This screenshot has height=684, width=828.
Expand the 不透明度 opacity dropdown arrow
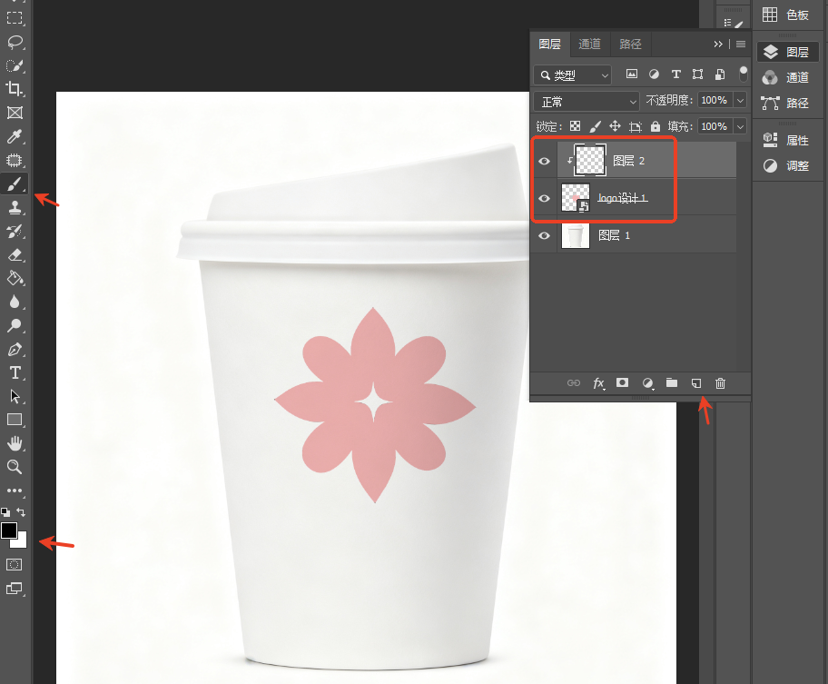coord(740,100)
